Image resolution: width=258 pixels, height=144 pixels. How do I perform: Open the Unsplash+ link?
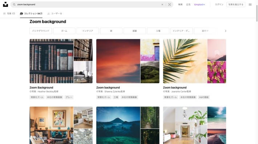(x=199, y=4)
